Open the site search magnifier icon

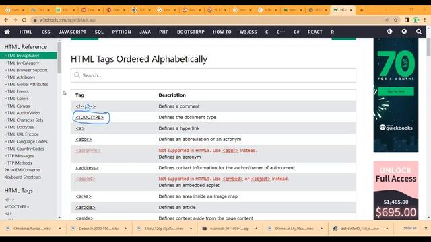[x=419, y=32]
